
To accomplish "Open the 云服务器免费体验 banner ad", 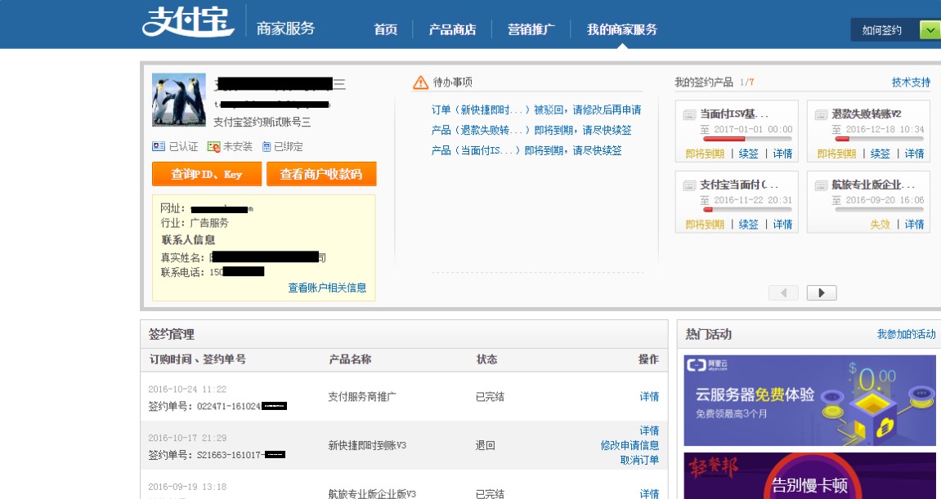I will coord(809,400).
